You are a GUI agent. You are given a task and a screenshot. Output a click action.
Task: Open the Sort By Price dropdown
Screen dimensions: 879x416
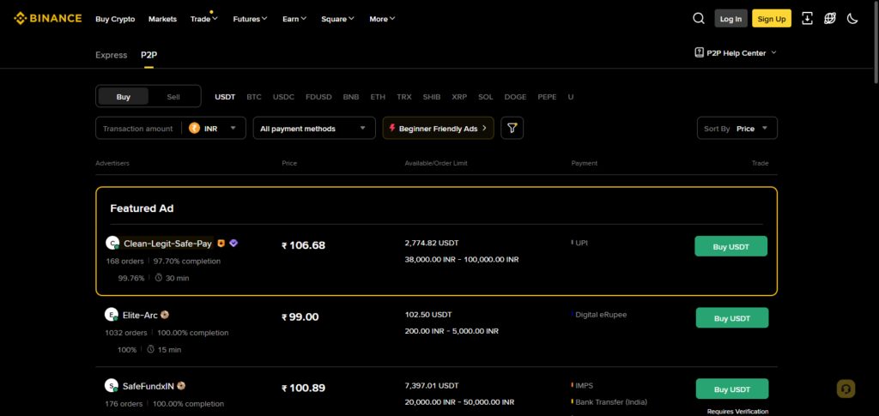point(737,128)
